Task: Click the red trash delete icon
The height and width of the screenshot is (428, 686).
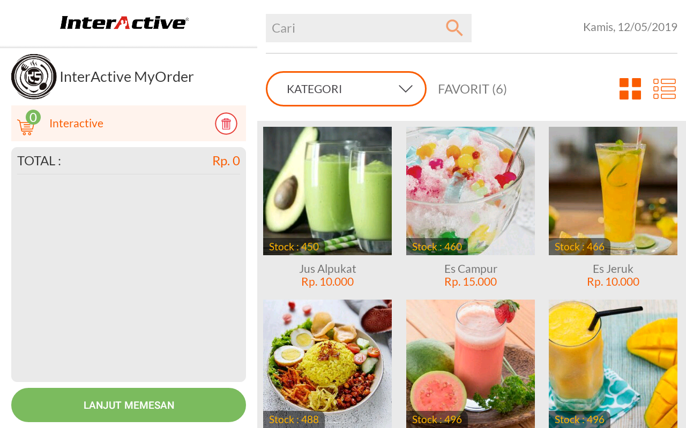Action: [226, 124]
